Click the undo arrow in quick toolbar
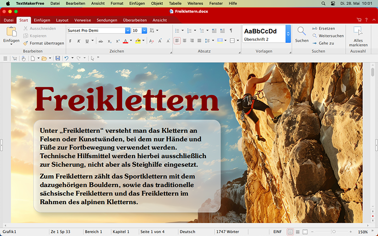The image size is (378, 236). [66, 58]
